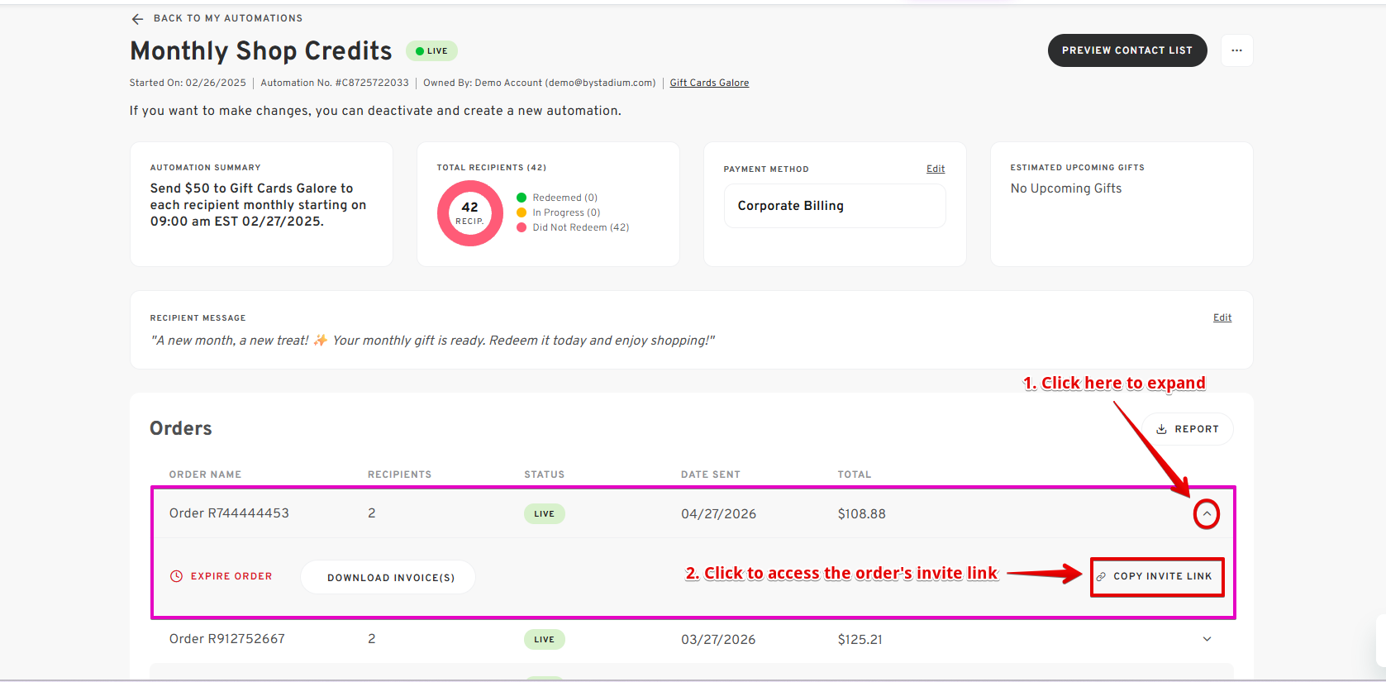The width and height of the screenshot is (1386, 682).
Task: Edit the recipient message
Action: pyautogui.click(x=1222, y=317)
